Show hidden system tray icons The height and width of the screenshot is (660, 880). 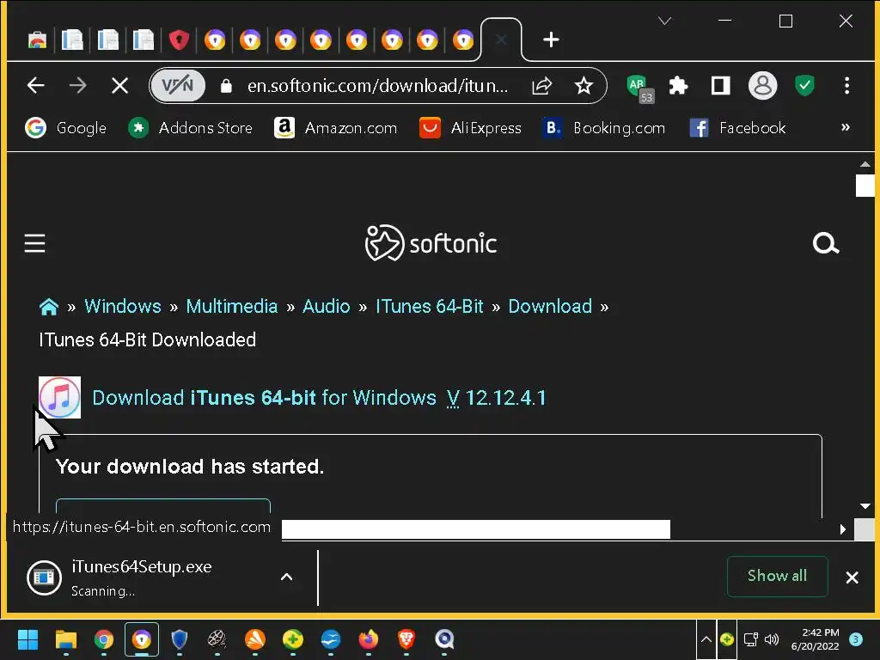coord(706,639)
